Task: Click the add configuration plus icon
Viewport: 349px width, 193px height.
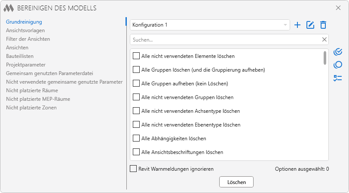Action: point(297,25)
